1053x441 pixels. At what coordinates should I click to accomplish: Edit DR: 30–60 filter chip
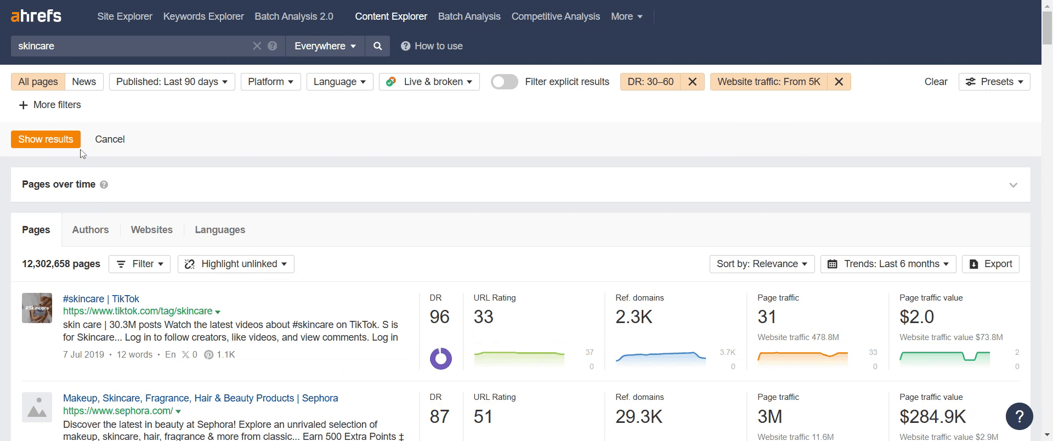[x=650, y=82]
